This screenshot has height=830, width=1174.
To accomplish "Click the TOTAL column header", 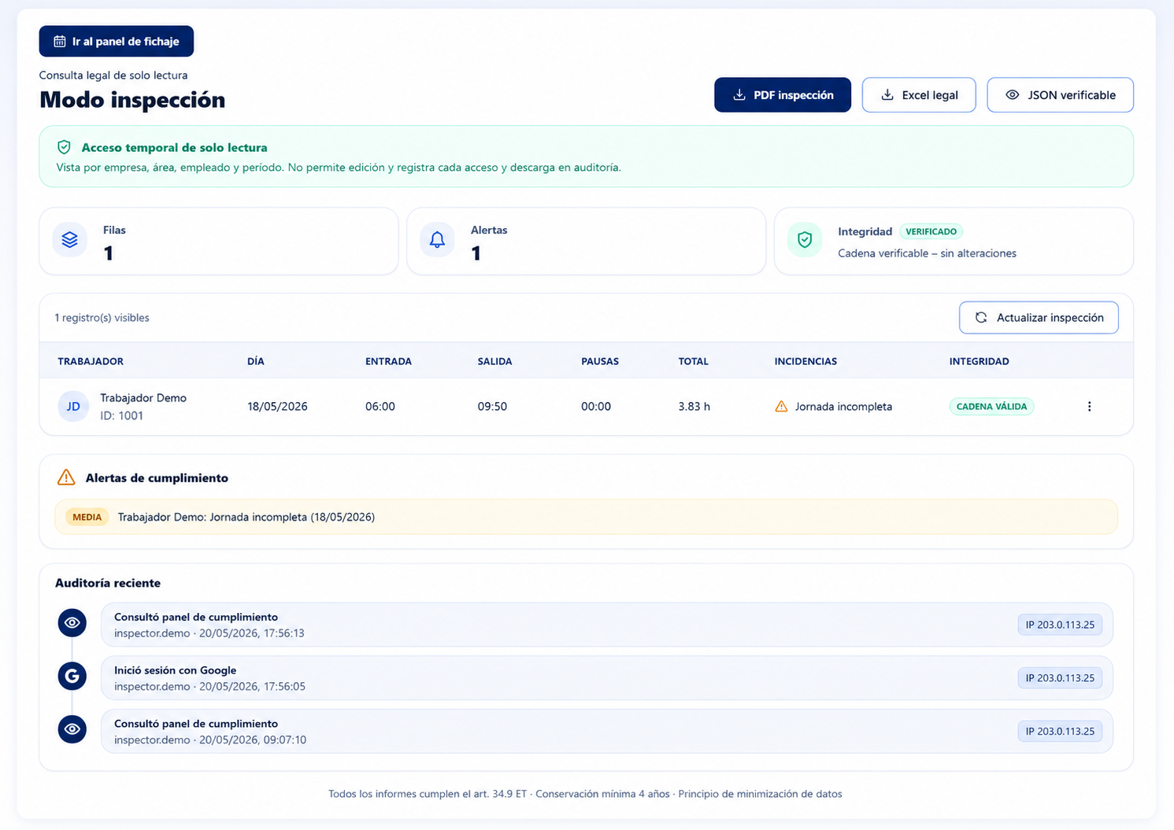I will [694, 362].
